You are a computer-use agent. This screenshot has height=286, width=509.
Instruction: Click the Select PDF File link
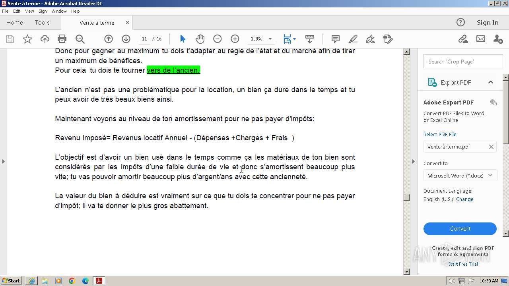pyautogui.click(x=440, y=134)
